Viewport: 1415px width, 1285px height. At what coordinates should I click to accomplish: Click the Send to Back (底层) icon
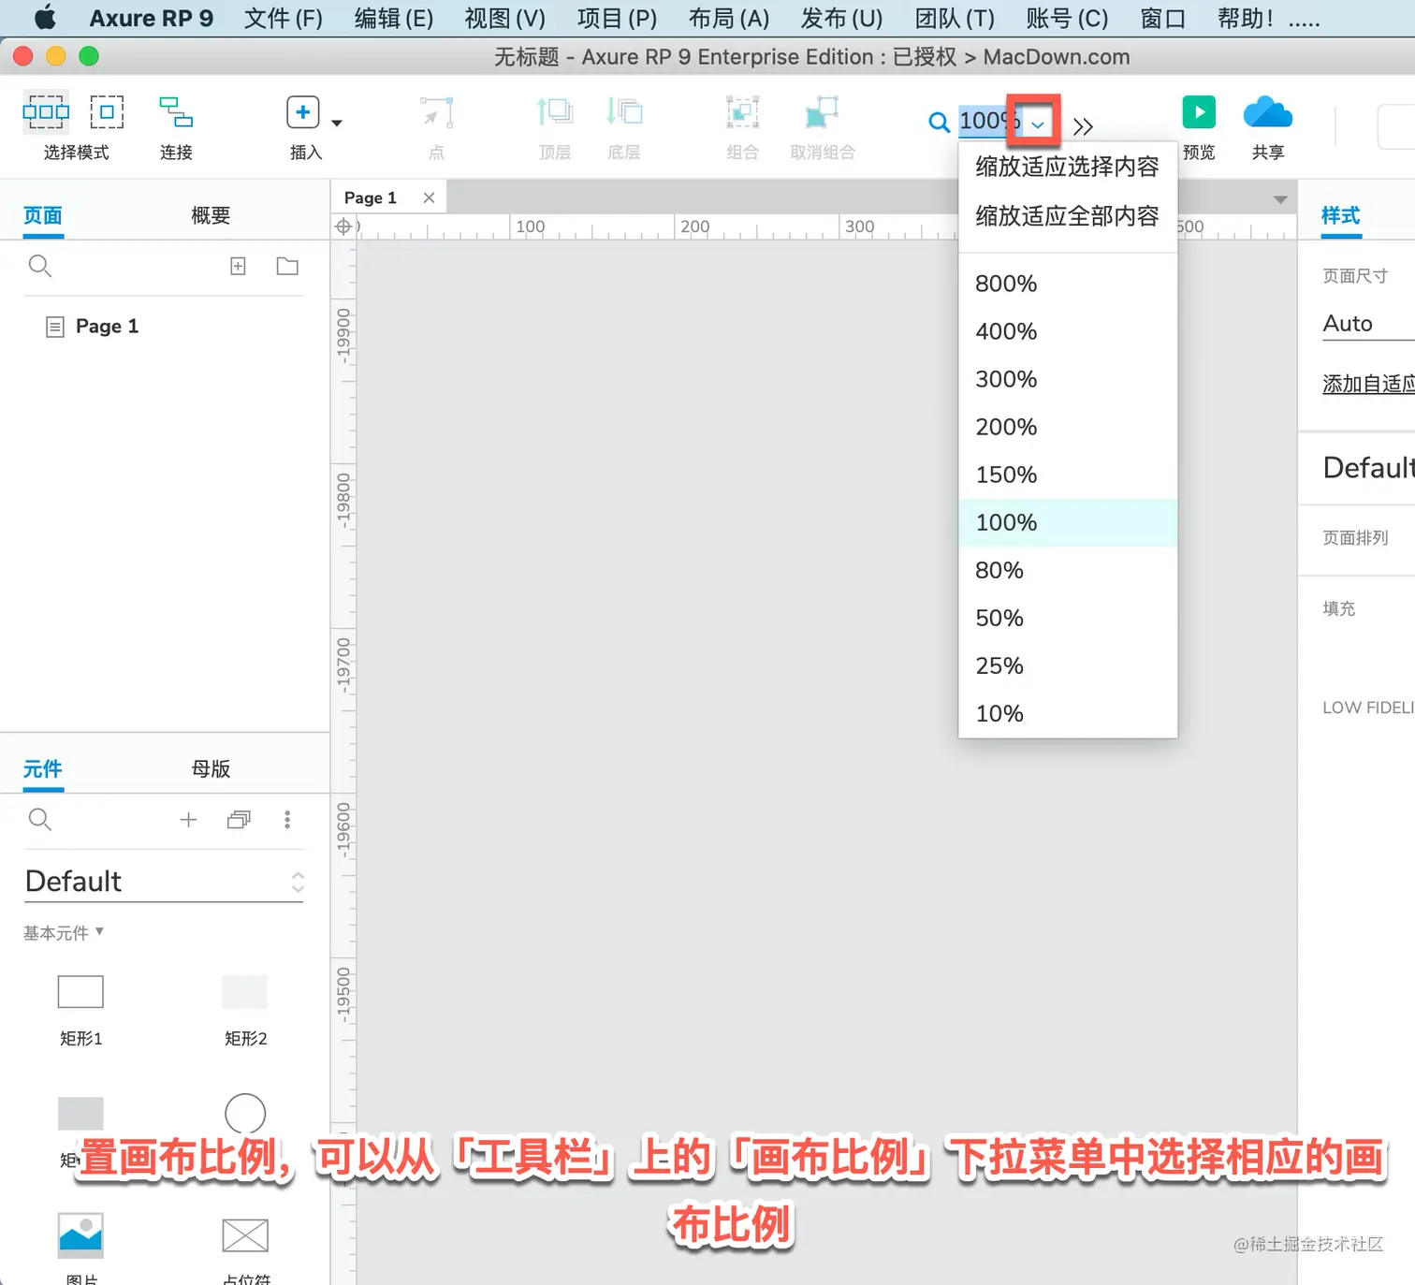tap(624, 112)
